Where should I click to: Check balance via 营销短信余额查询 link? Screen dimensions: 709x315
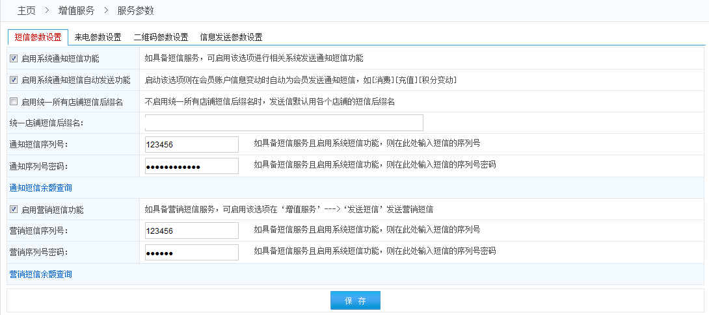click(40, 274)
